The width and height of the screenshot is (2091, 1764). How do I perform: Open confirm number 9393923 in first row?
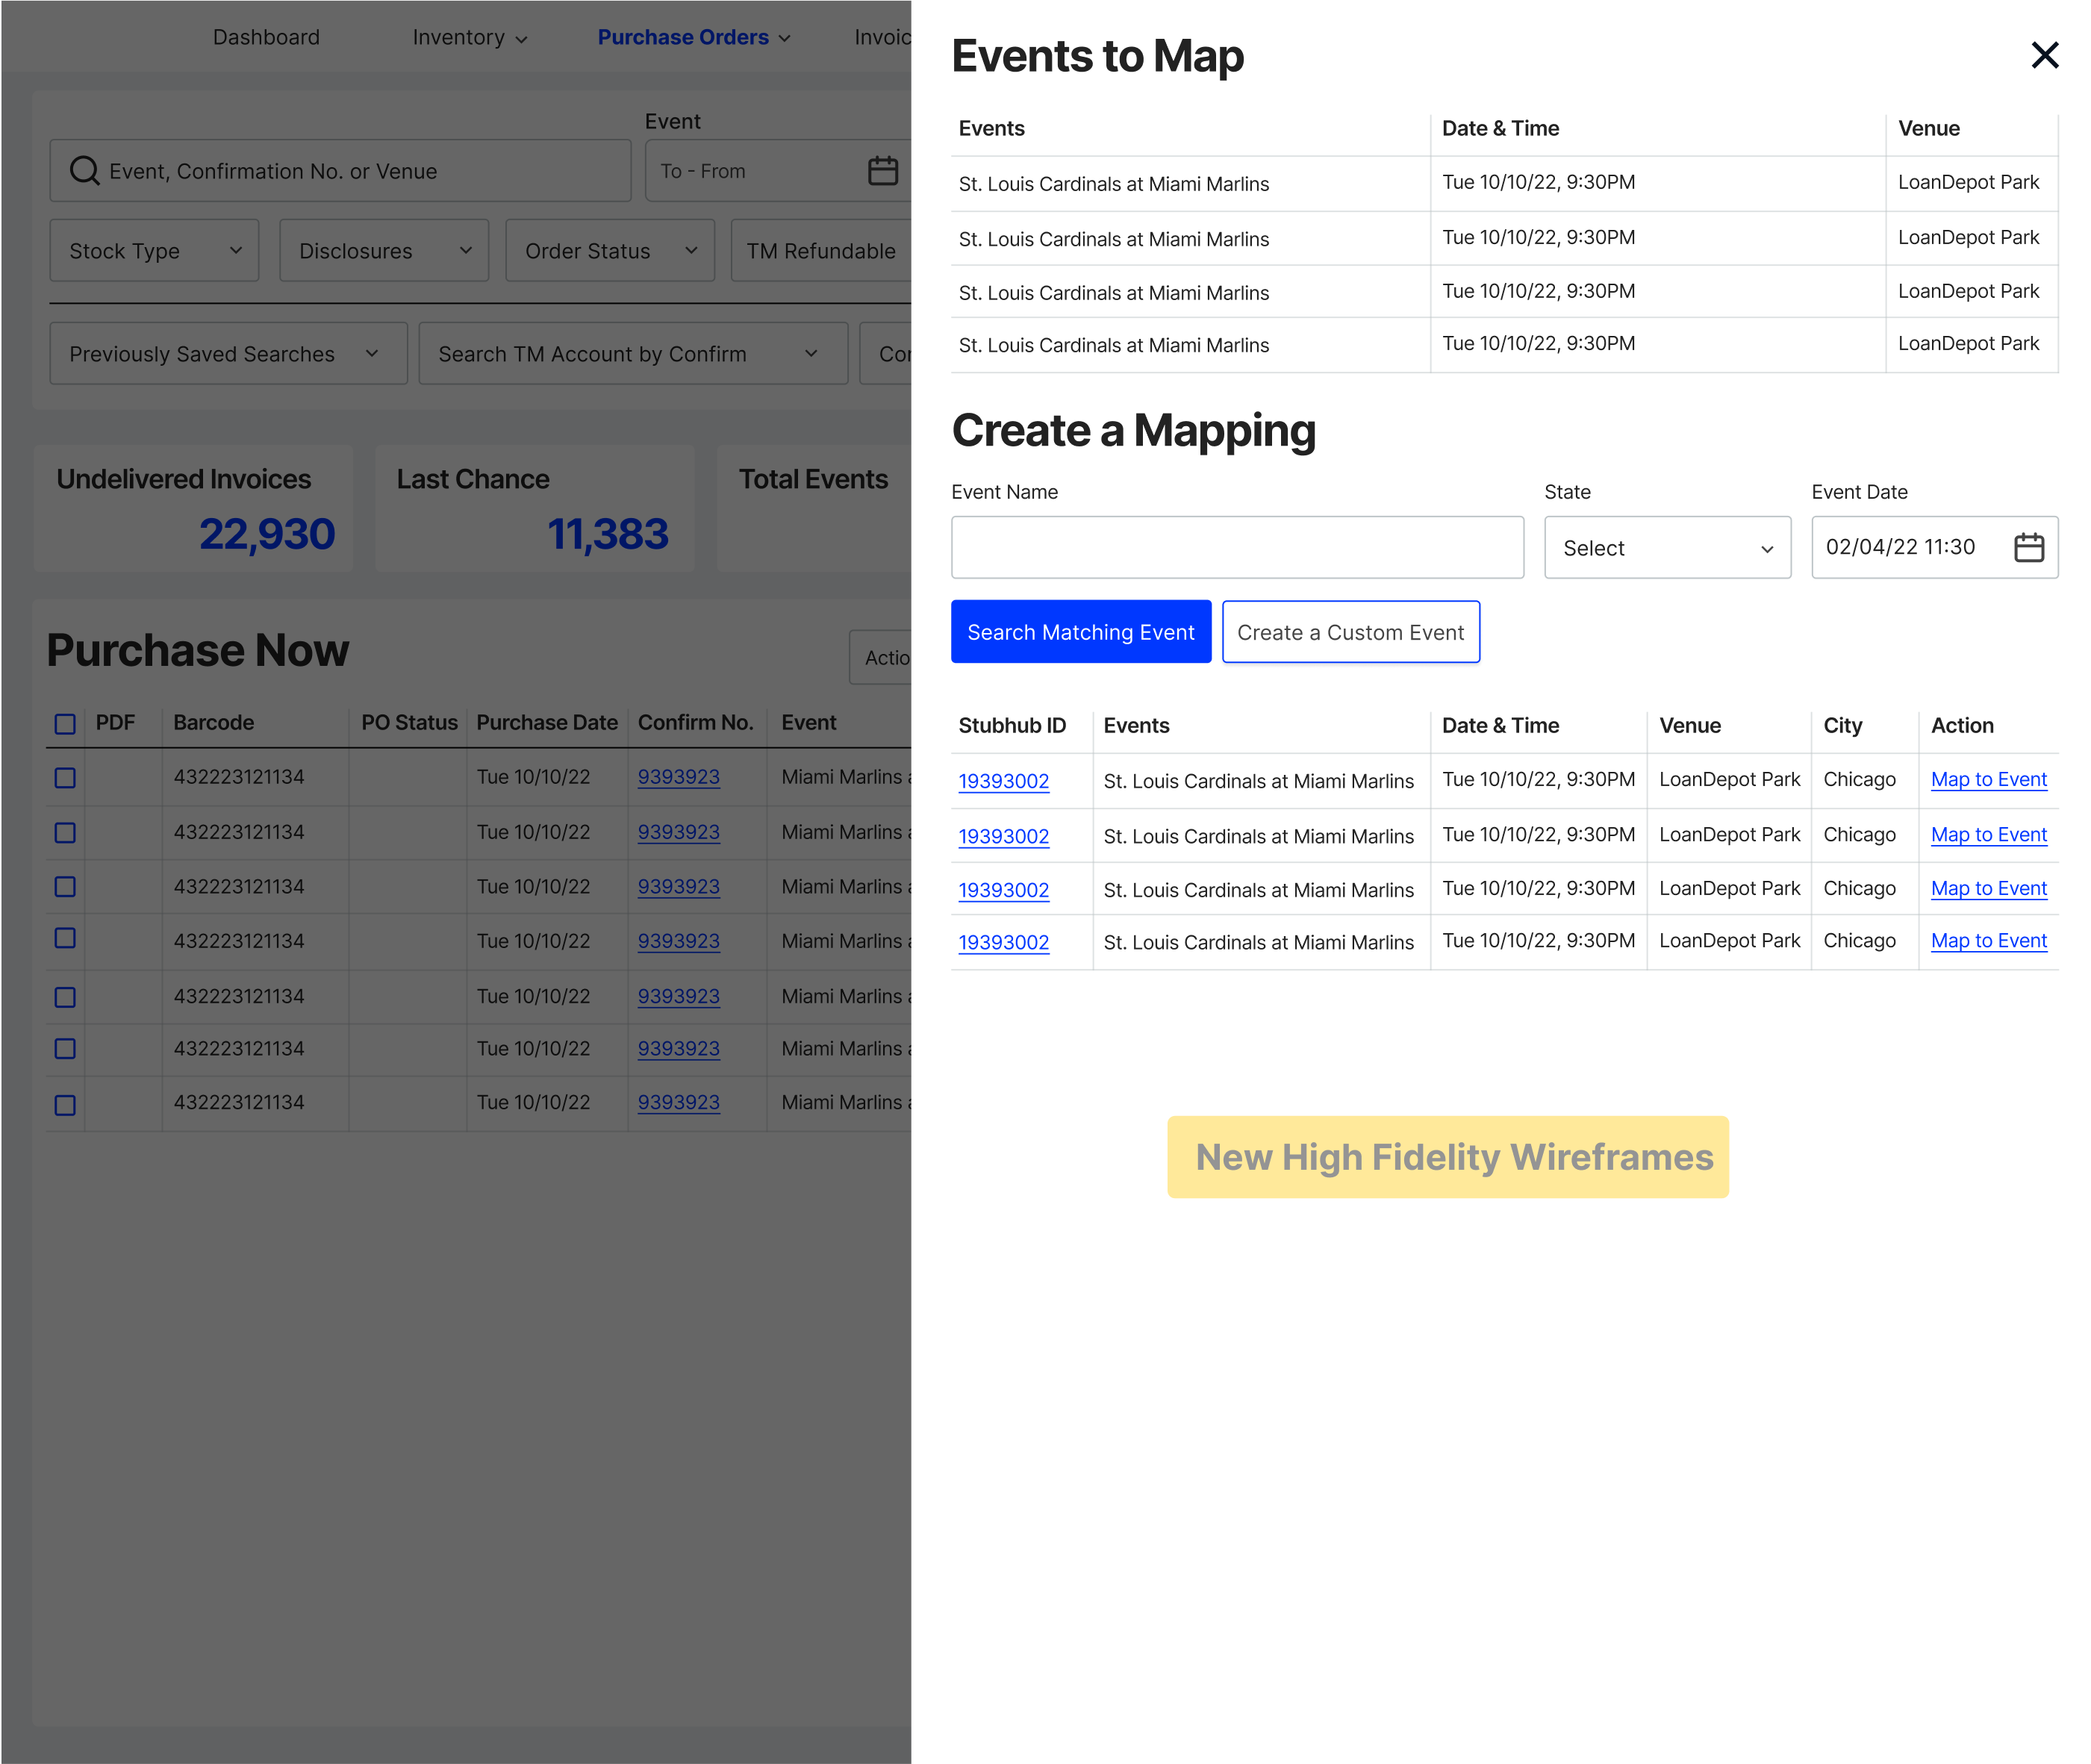coord(678,777)
